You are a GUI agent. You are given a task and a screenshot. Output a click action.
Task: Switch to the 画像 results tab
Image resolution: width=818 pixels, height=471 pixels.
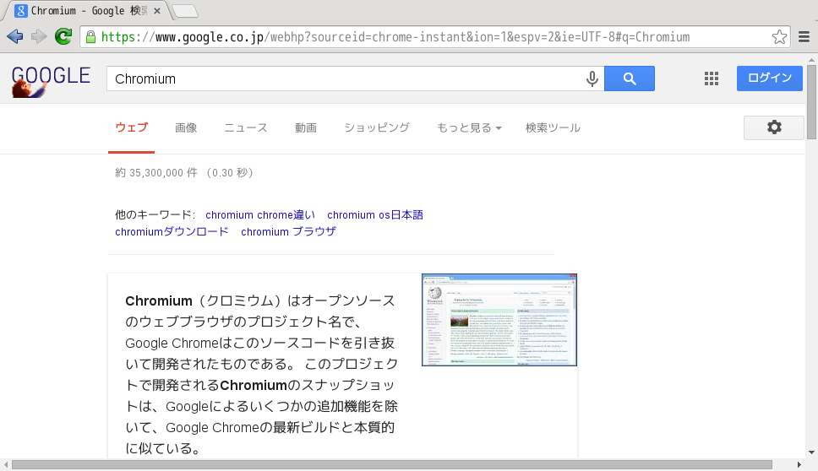click(186, 127)
